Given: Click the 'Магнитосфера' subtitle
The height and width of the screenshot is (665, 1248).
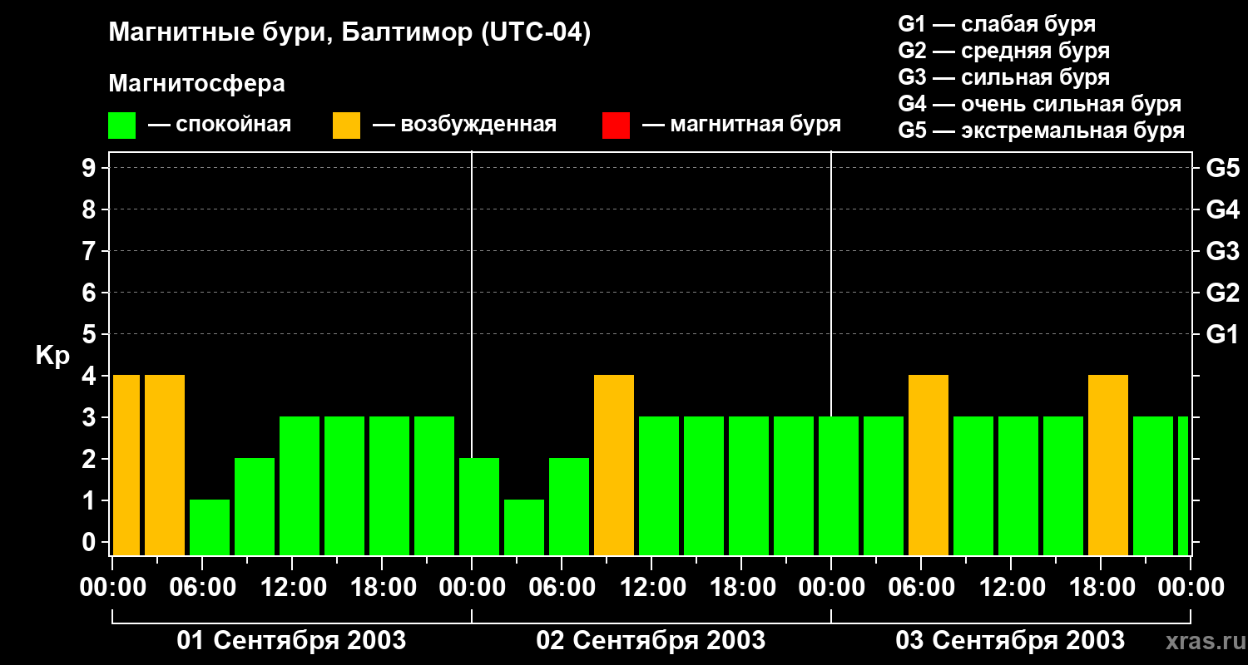Looking at the screenshot, I should 196,84.
